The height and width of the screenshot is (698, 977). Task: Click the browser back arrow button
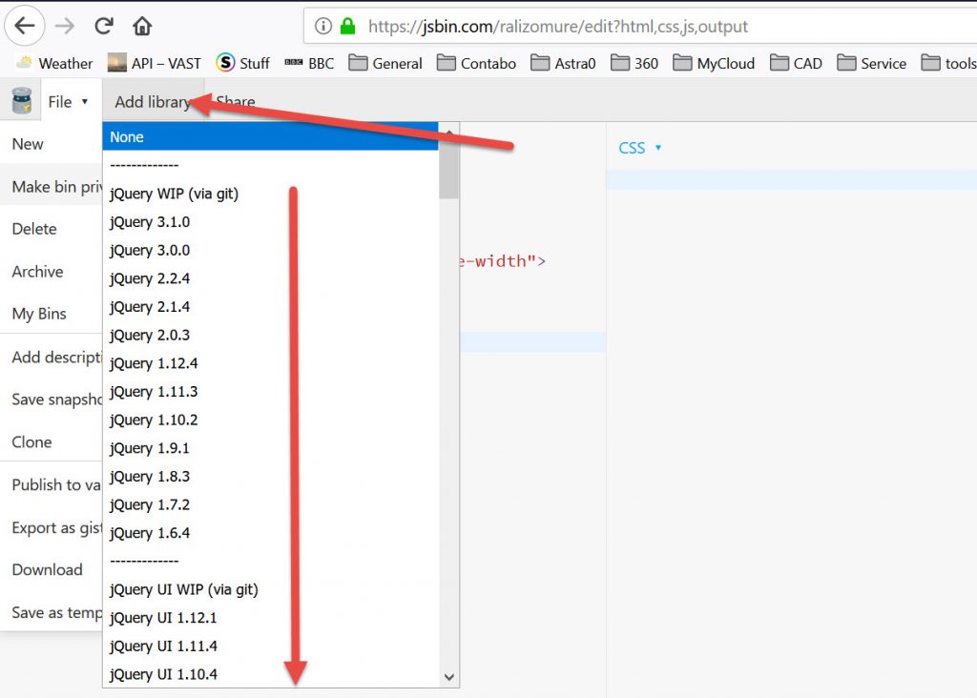25,26
